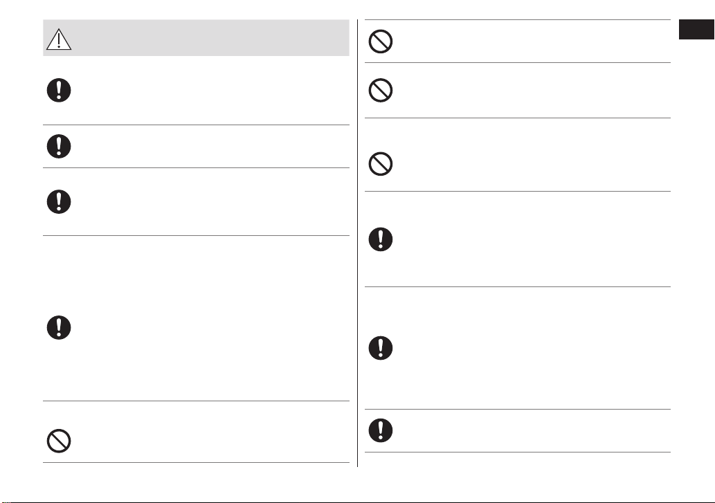Select the topmost exclamation icon in left column
The image size is (715, 503).
[x=59, y=90]
